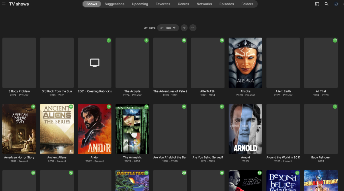Click the 18 badge on Pete card
The image size is (344, 191).
[x=184, y=40]
